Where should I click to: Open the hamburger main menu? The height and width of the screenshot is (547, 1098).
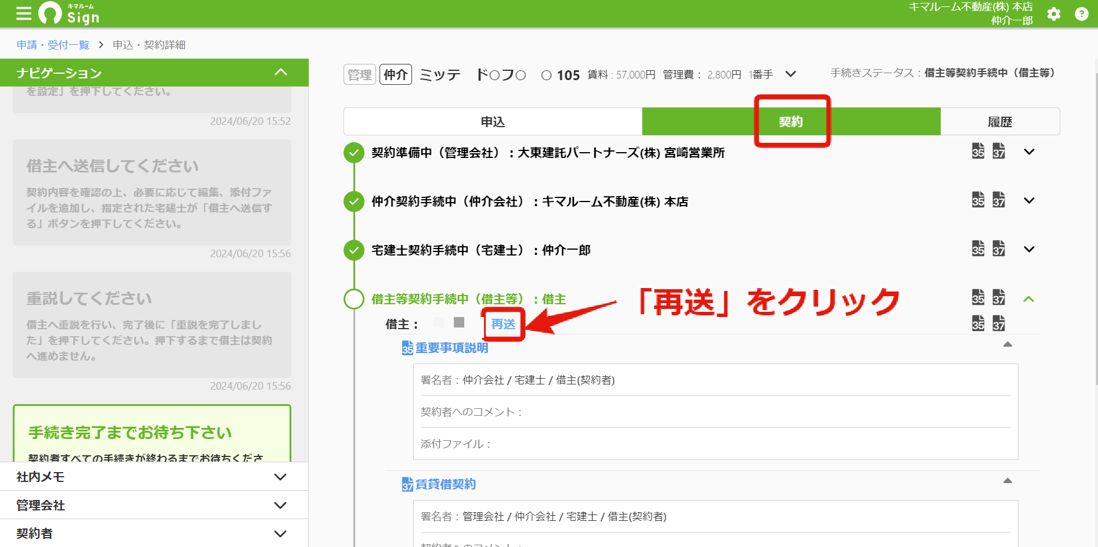click(24, 13)
